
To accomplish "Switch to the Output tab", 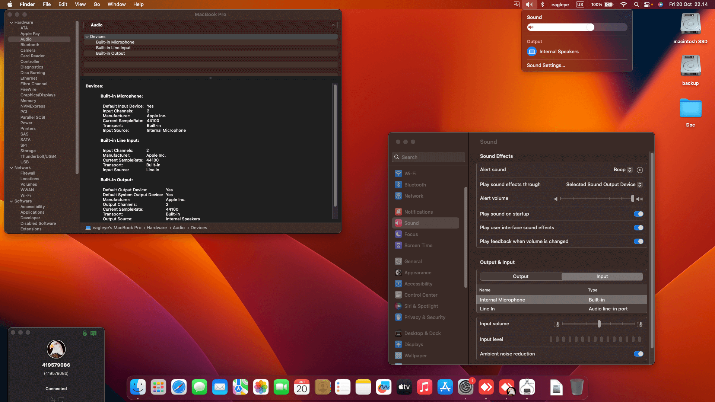I will 521,276.
